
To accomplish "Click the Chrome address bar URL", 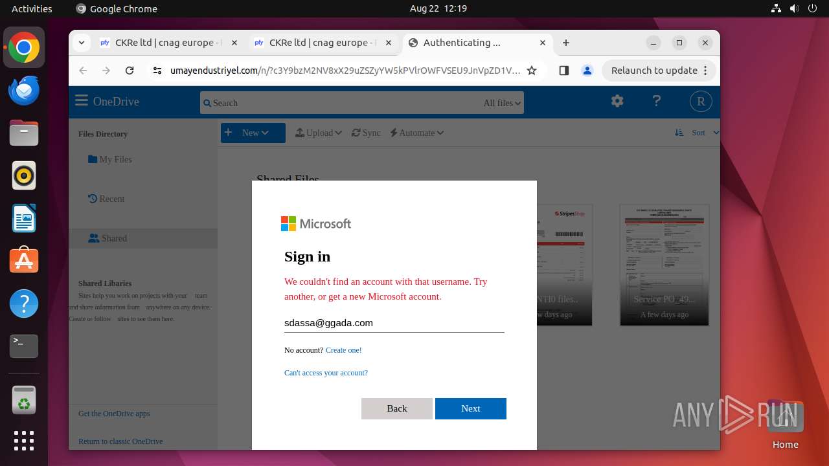I will point(345,71).
